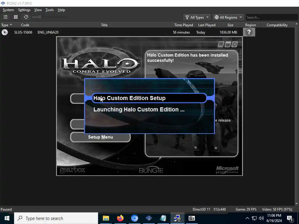Viewport: 299px width, 224px height.
Task: Click the Setup Menu button
Action: (x=100, y=137)
